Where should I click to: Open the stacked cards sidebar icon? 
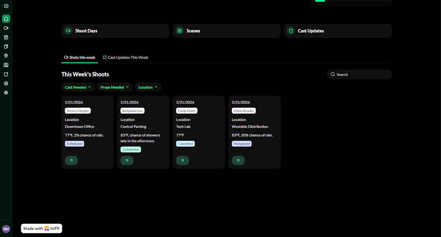coord(6,46)
